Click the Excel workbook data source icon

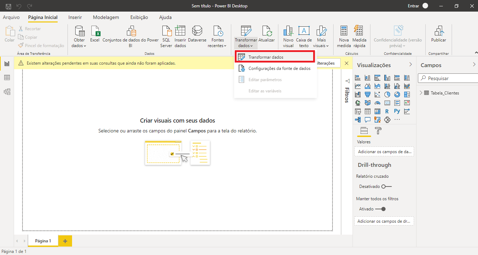tap(95, 34)
